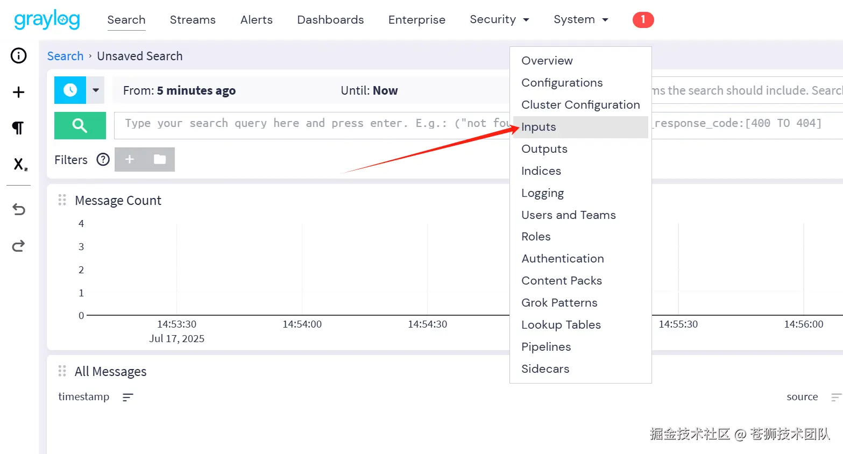
Task: Click the plus create icon in sidebar
Action: pos(19,92)
